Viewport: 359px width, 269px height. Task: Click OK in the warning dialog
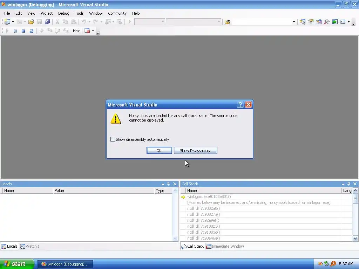click(x=159, y=151)
